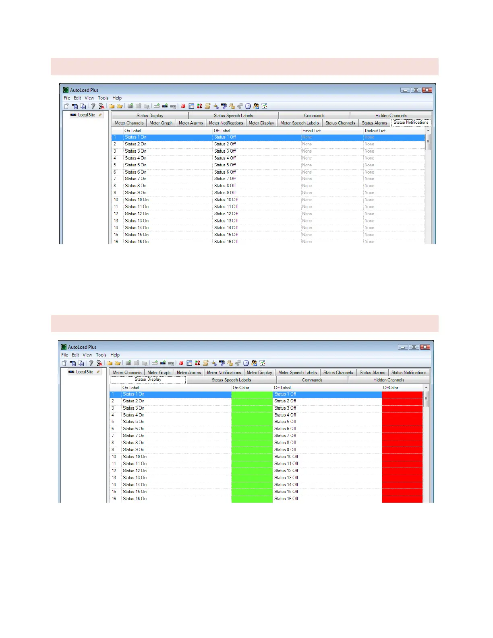The height and width of the screenshot is (638, 493).
Task: Click the yellow scroll icon in Status Display window
Action: click(x=205, y=363)
